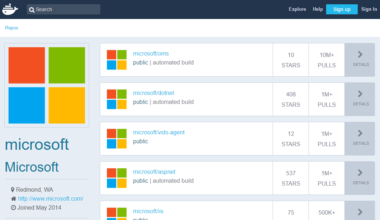Image resolution: width=380 pixels, height=220 pixels.
Task: Click the microsoft/oms repository logo
Action: point(117,60)
